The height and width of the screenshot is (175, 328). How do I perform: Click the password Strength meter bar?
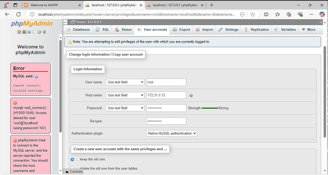(210, 108)
